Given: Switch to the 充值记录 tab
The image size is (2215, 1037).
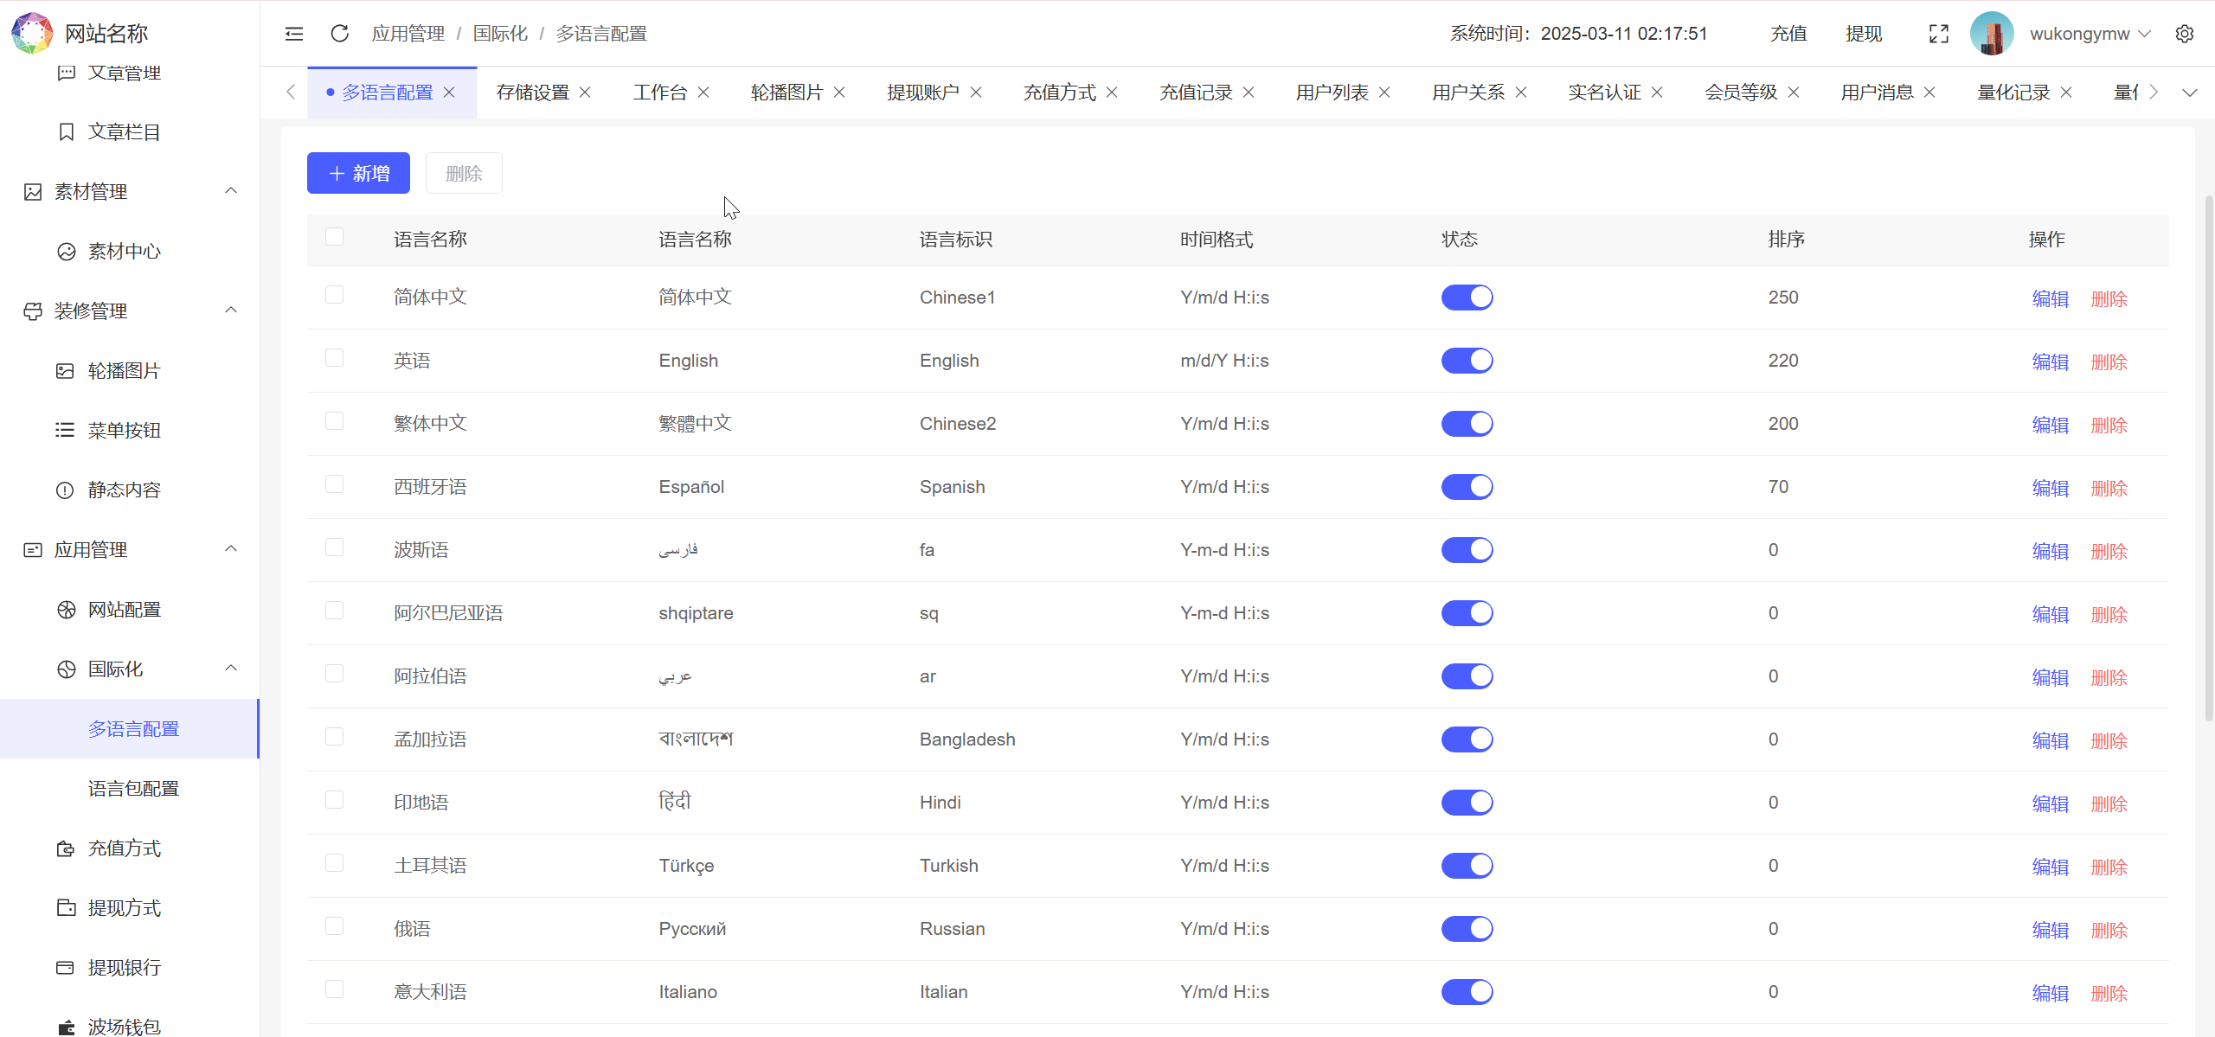Looking at the screenshot, I should point(1194,92).
